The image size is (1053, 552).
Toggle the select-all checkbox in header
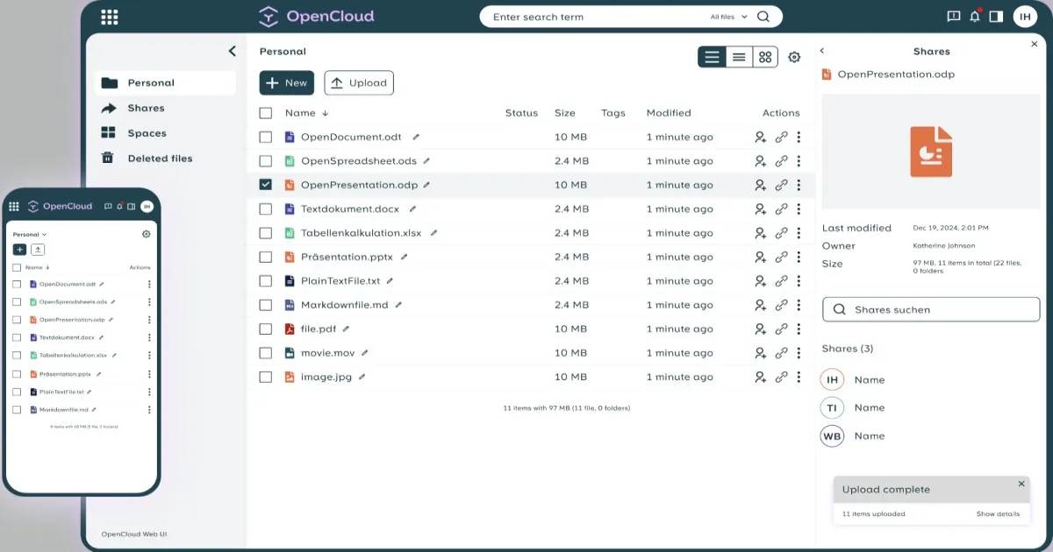pyautogui.click(x=266, y=113)
